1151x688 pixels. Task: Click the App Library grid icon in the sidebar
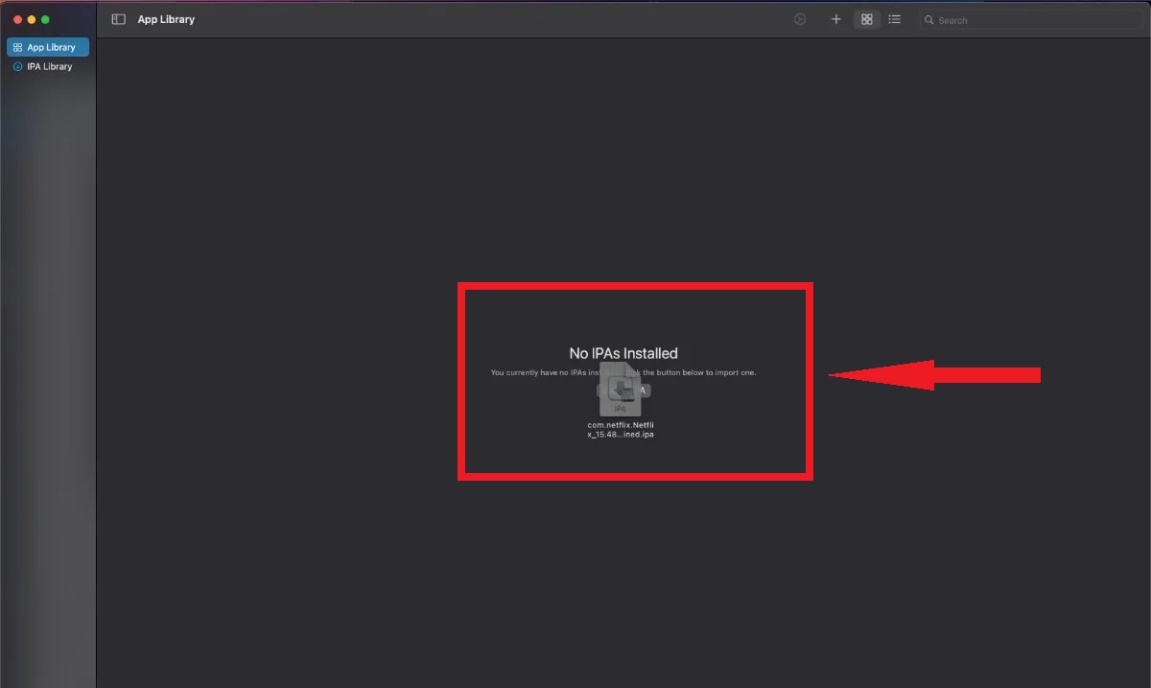coord(17,46)
